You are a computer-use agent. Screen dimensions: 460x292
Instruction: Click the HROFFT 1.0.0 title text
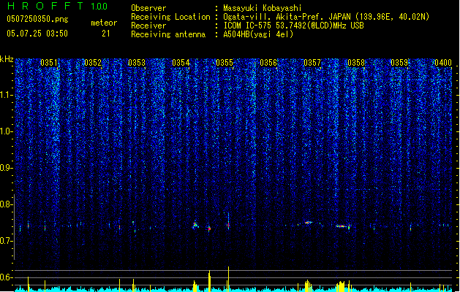pyautogui.click(x=58, y=6)
